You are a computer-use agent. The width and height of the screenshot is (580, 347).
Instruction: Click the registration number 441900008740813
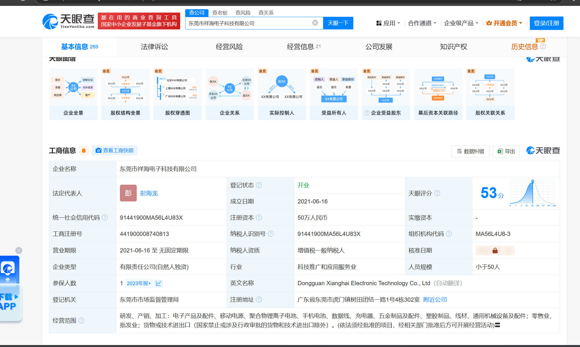pyautogui.click(x=144, y=234)
